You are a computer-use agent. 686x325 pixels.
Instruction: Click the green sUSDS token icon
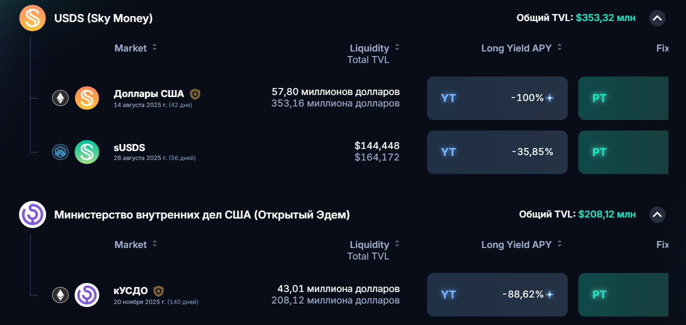[x=87, y=152]
